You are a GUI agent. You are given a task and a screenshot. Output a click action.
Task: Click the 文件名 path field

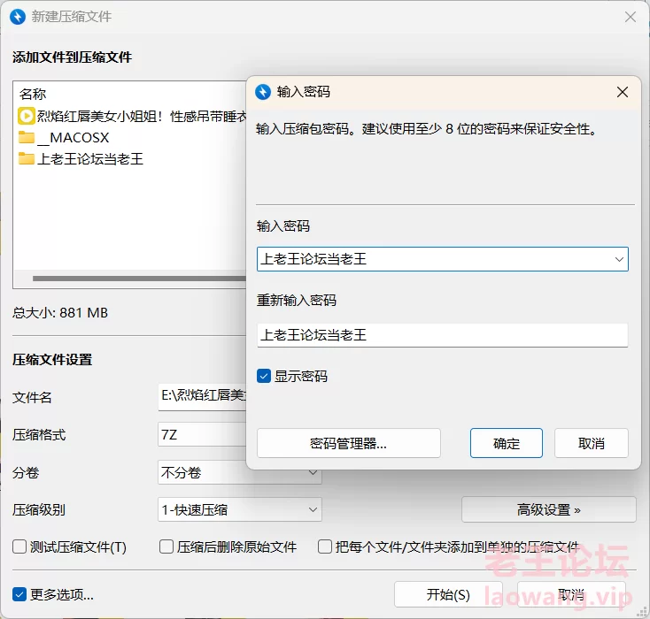tap(202, 397)
